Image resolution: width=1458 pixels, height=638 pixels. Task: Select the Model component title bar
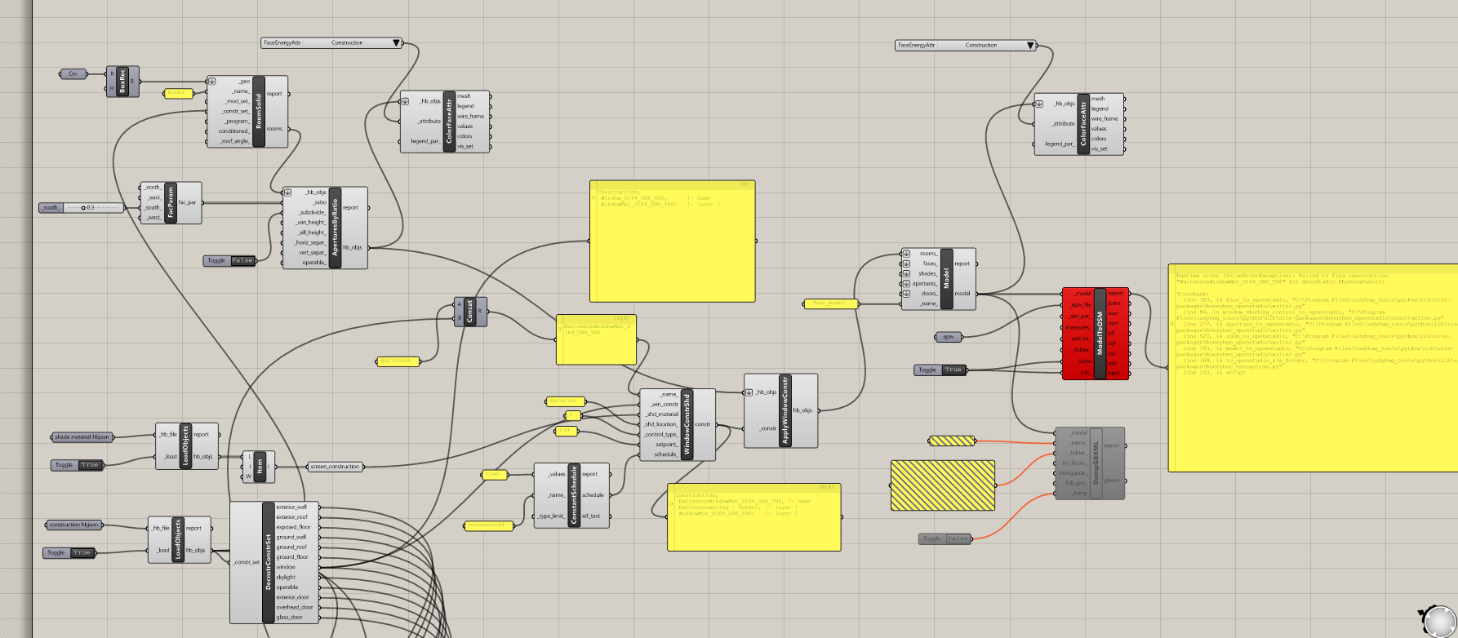947,279
